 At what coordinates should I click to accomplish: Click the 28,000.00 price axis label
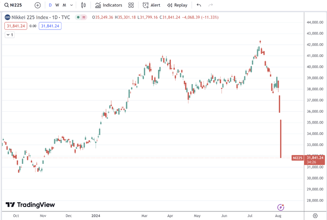[315, 201]
